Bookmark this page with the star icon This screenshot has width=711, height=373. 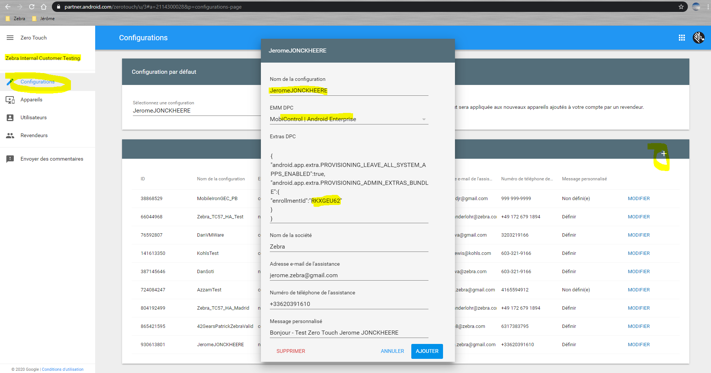(x=681, y=7)
